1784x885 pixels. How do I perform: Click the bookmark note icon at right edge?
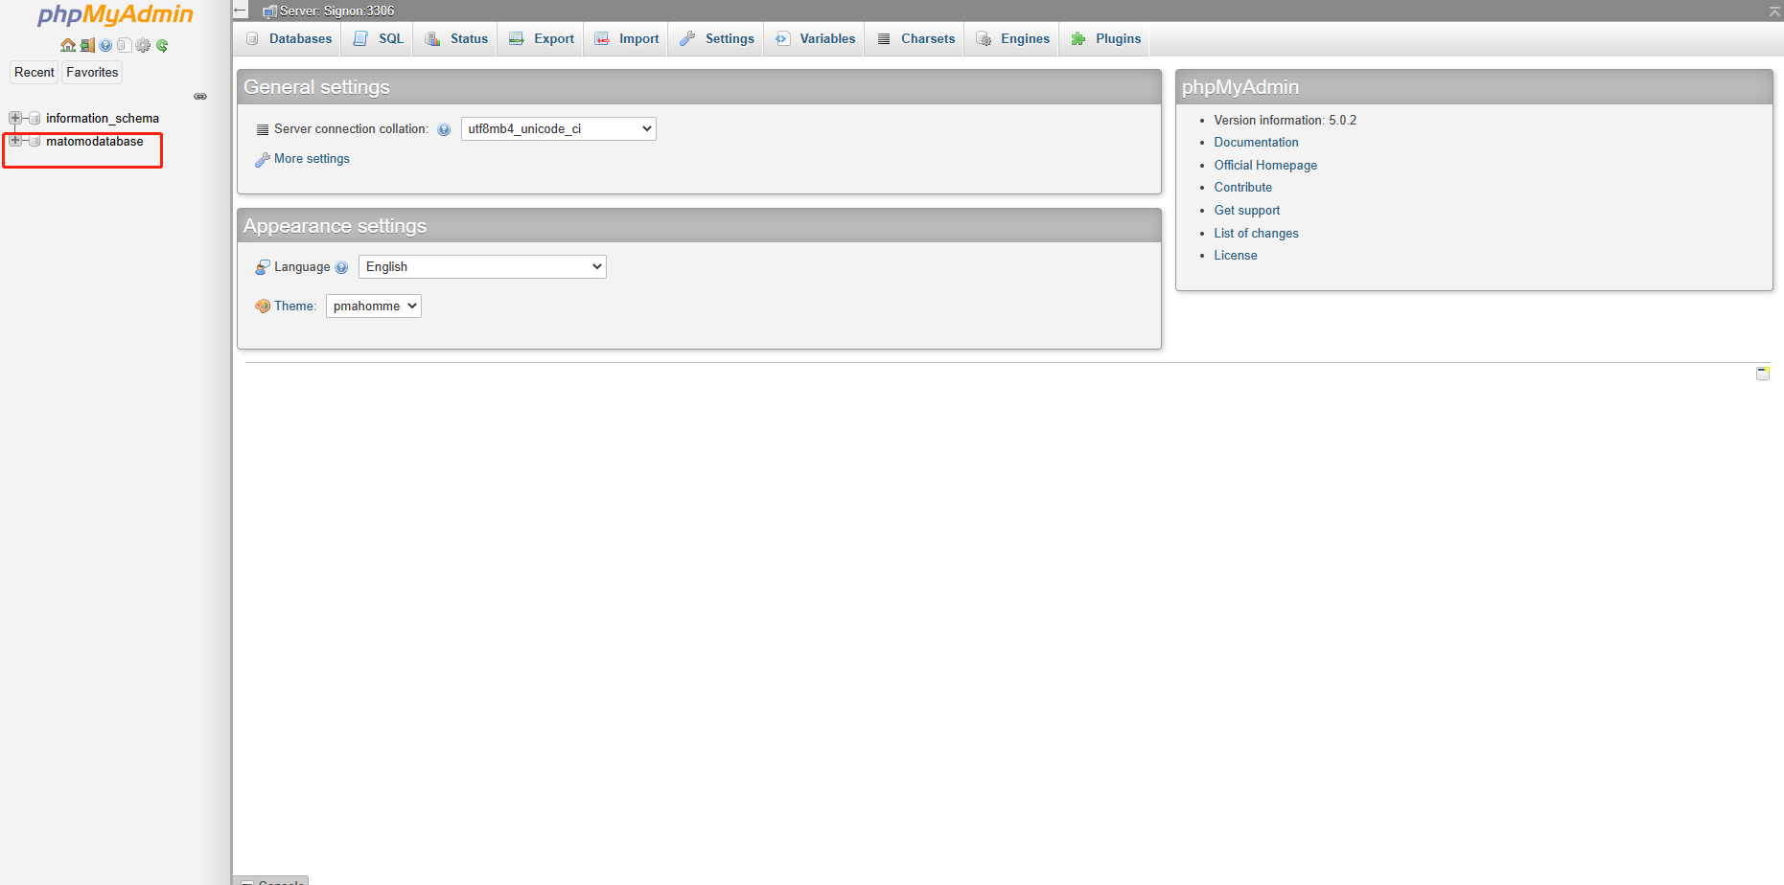pos(1762,374)
